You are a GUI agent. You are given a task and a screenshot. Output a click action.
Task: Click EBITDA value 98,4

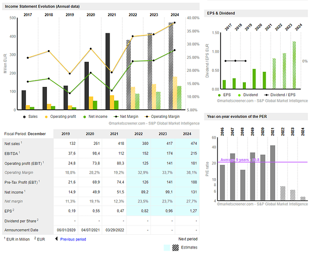point(96,153)
